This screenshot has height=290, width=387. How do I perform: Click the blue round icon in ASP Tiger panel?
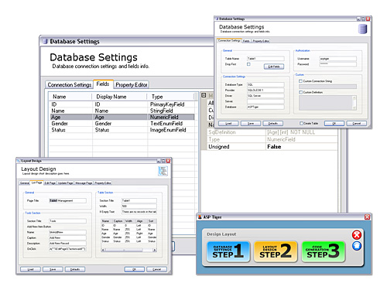(x=357, y=246)
